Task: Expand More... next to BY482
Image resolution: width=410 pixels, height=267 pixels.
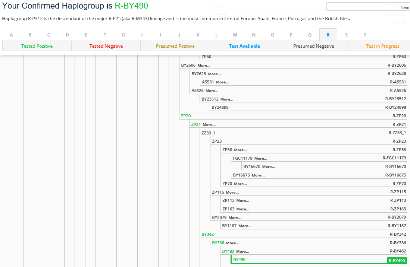Action: [x=242, y=252]
